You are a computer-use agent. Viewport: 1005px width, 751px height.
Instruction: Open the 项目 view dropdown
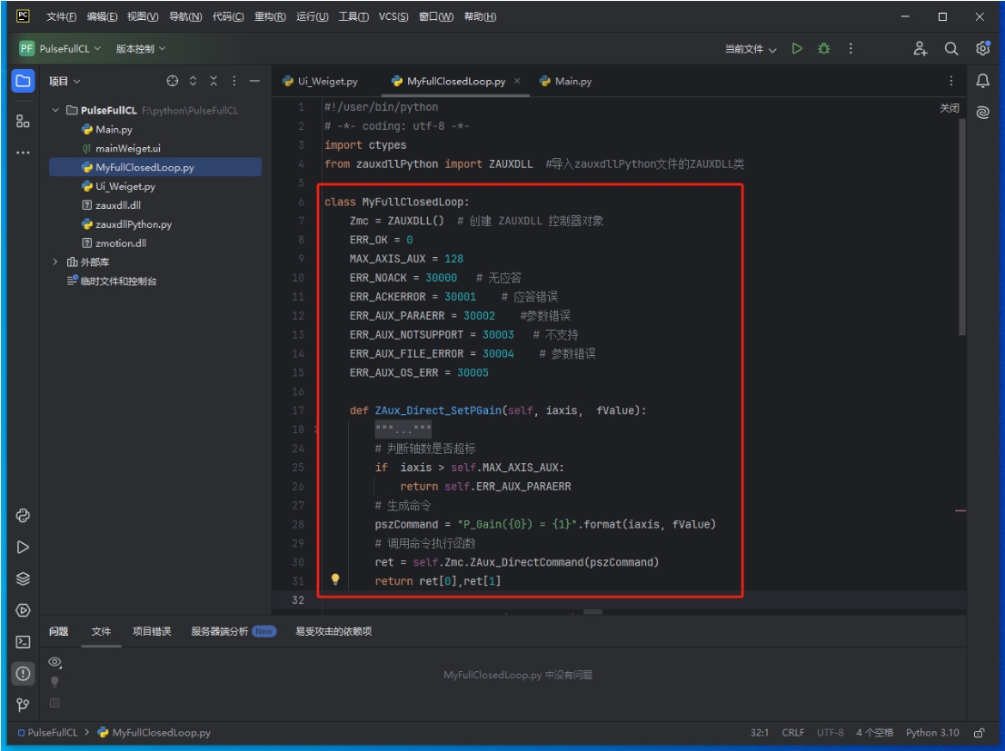[65, 81]
